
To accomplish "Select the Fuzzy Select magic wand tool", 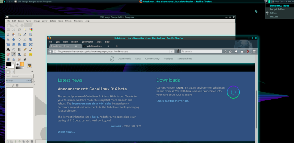I will tap(25, 30).
